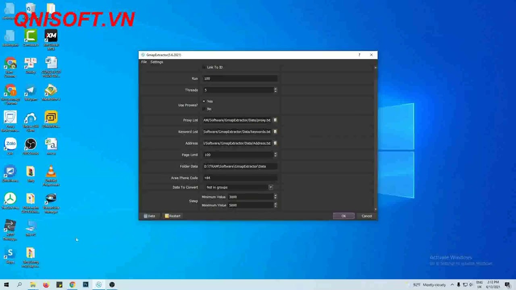516x290 pixels.
Task: Select No for Use Proxies
Action: (x=204, y=109)
